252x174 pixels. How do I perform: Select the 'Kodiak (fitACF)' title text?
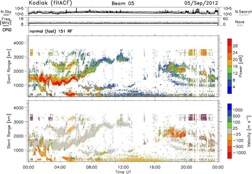click(50, 3)
